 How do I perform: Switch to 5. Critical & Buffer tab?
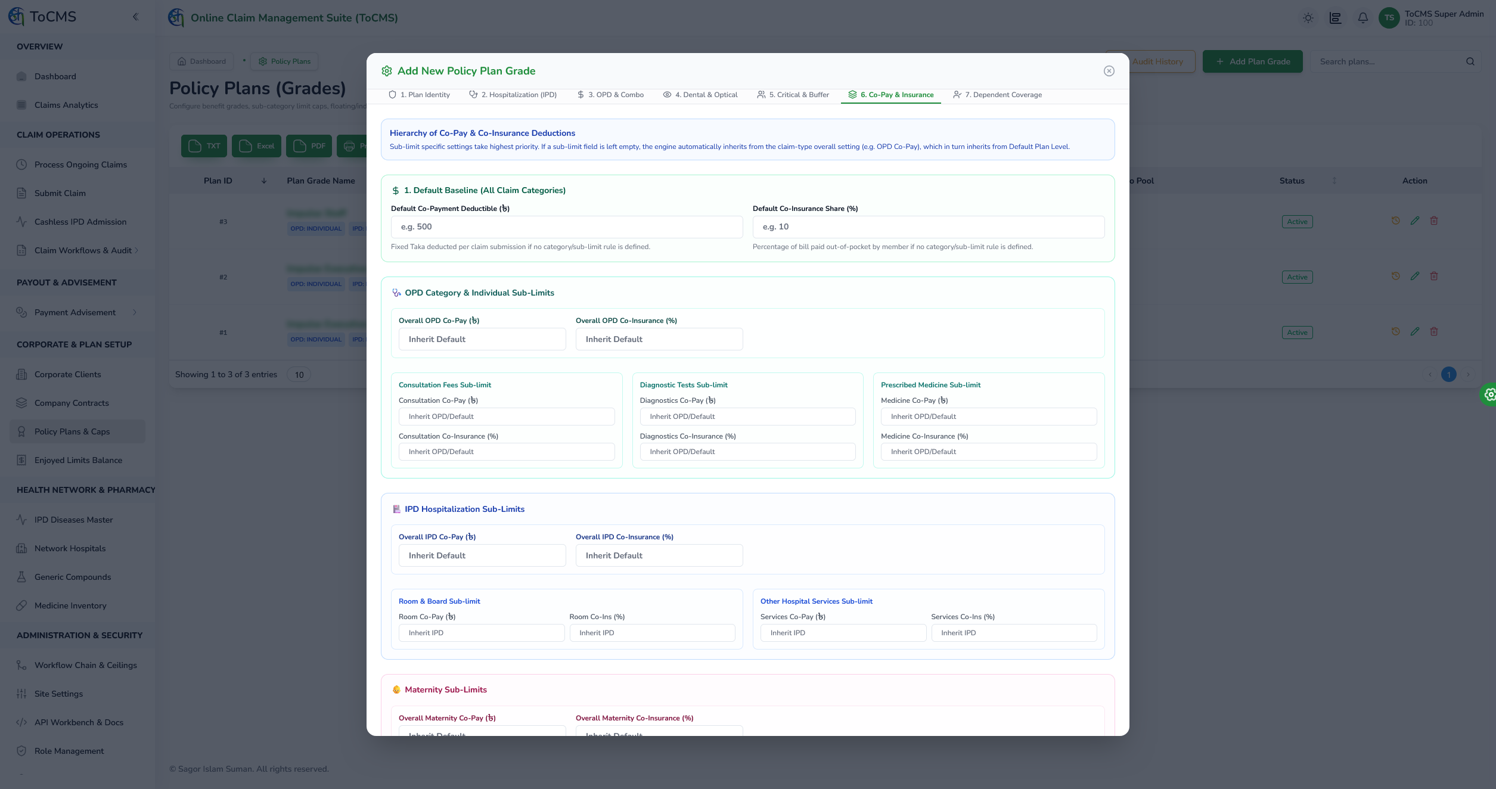point(793,95)
